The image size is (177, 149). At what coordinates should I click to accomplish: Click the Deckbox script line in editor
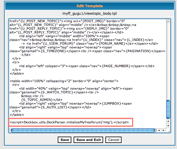(x=69, y=122)
